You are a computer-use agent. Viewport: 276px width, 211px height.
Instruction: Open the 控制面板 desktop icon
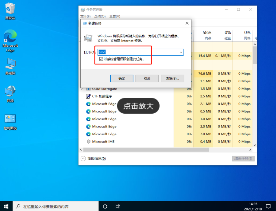(x=10, y=121)
